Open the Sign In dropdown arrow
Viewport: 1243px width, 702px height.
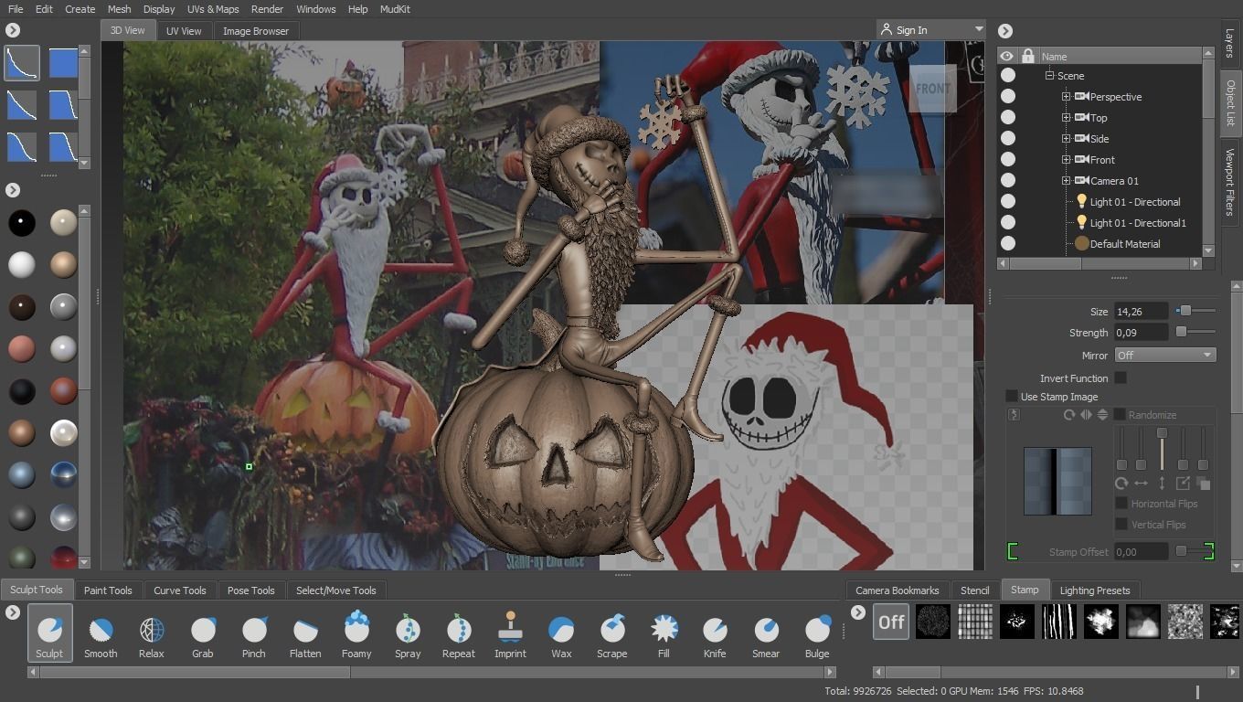[979, 29]
